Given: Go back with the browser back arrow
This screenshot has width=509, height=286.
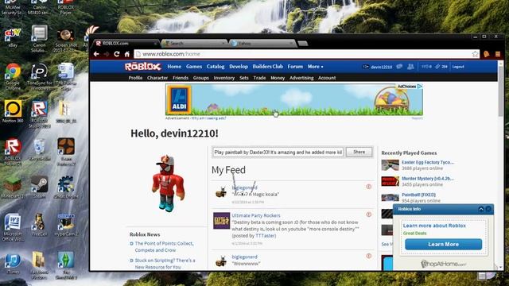Looking at the screenshot, I should (x=96, y=54).
